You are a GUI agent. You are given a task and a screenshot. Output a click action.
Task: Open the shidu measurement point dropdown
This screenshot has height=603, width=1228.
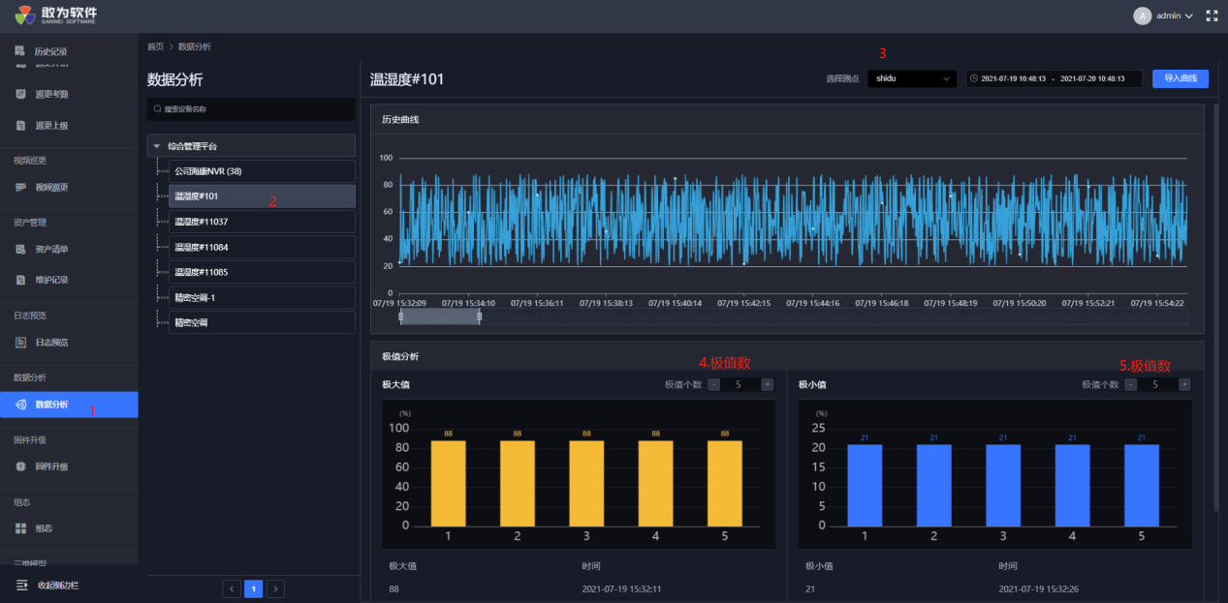click(x=911, y=78)
